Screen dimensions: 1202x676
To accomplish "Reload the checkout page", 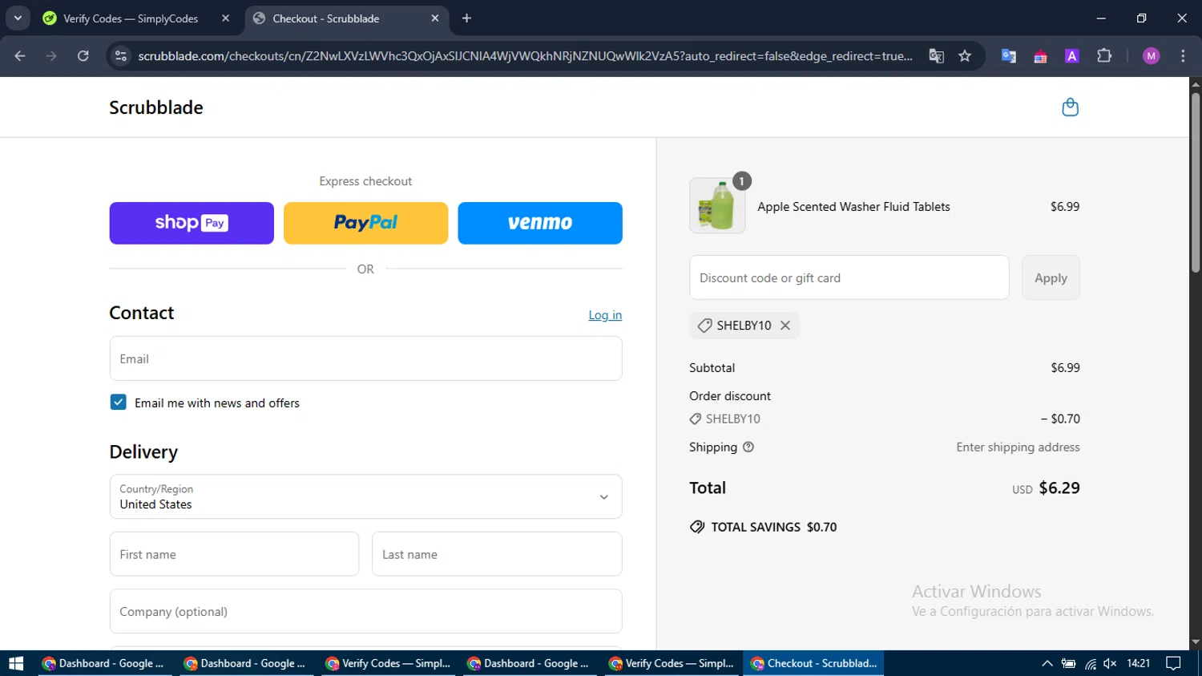I will 83,56.
